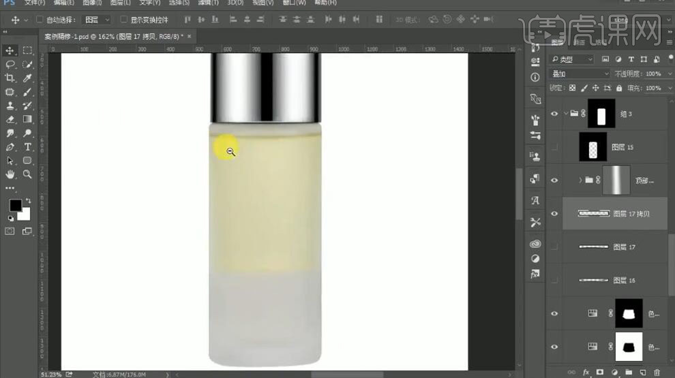Screen dimensions: 675x378
Task: Select the Gradient tool
Action: click(x=27, y=120)
